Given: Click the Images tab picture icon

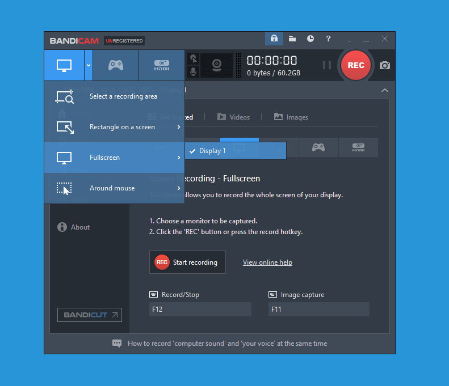Looking at the screenshot, I should click(278, 117).
